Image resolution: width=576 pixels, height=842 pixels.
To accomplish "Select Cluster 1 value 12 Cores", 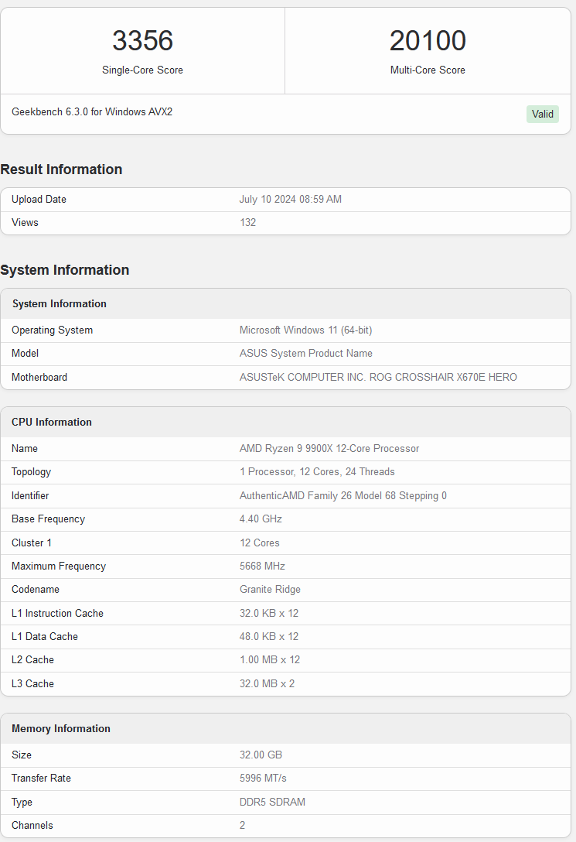I will pyautogui.click(x=260, y=543).
